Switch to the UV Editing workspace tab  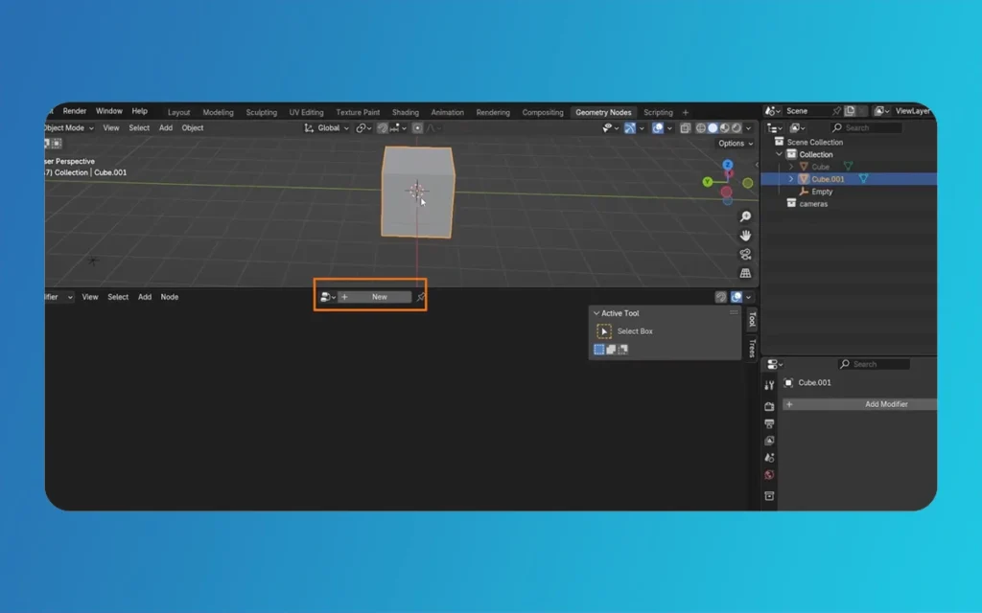[306, 113]
